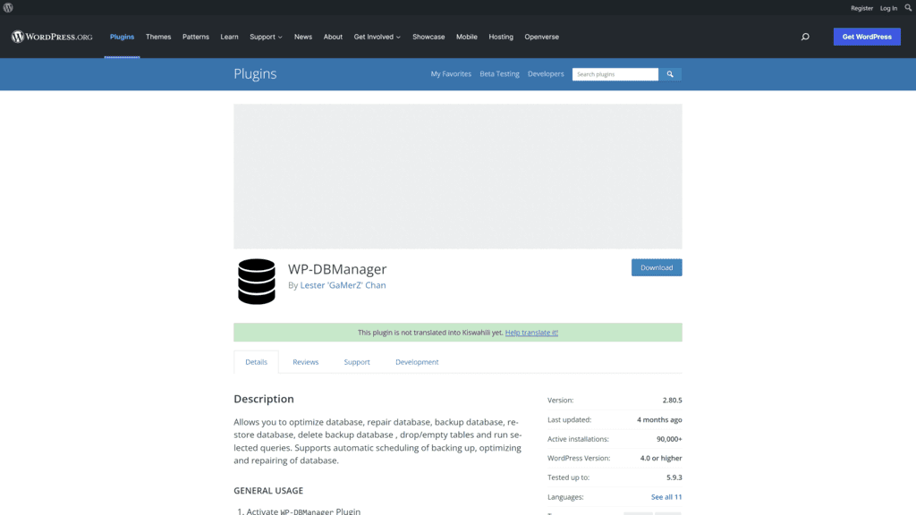Screen dimensions: 916x515
Task: Click About in the navigation bar
Action: point(333,37)
